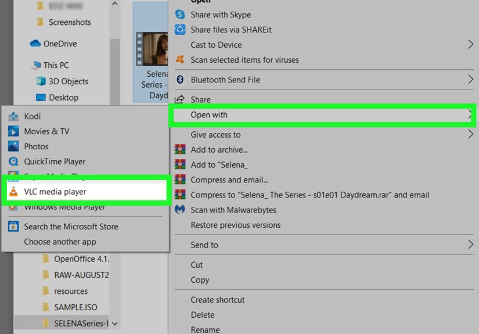
Task: Click the SAMPLE.ISO folder icon
Action: 46,307
